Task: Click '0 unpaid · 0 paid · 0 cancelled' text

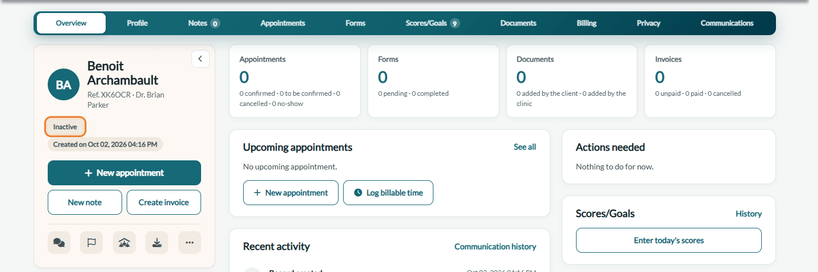Action: 698,93
